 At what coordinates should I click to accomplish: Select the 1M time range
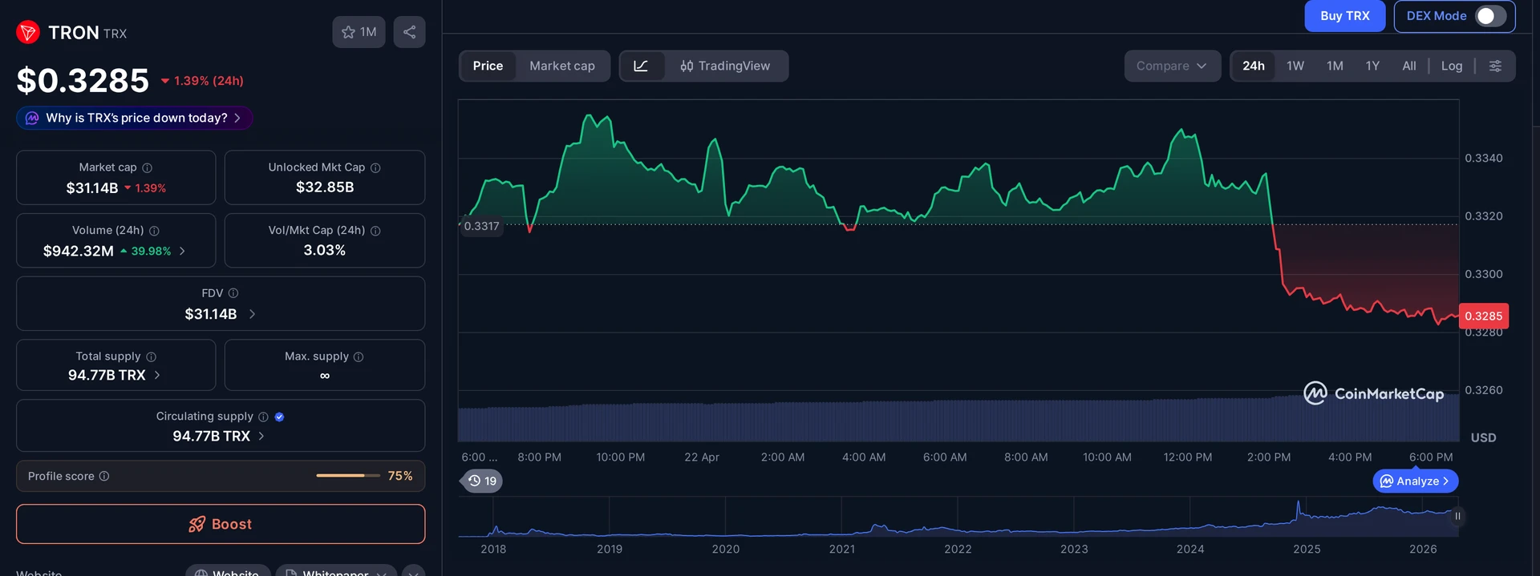[1335, 66]
